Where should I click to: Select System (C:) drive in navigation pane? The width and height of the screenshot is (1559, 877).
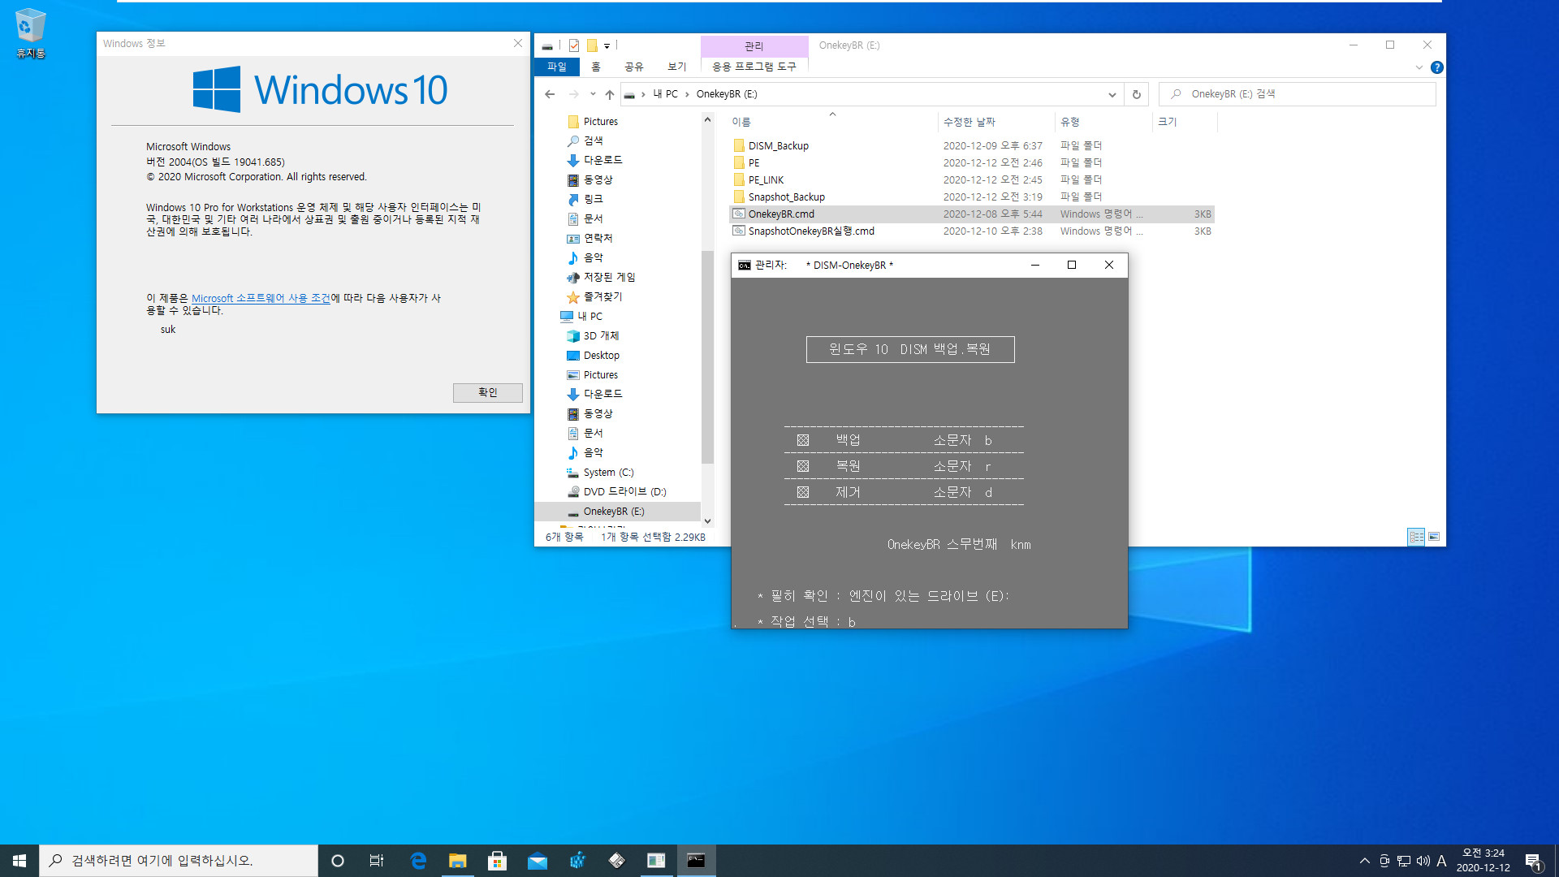(608, 473)
